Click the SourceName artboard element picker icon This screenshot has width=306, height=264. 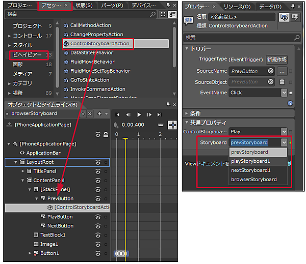(271, 71)
